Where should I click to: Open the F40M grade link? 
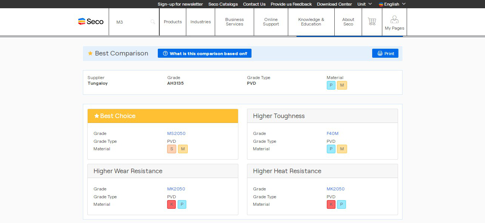pyautogui.click(x=332, y=133)
